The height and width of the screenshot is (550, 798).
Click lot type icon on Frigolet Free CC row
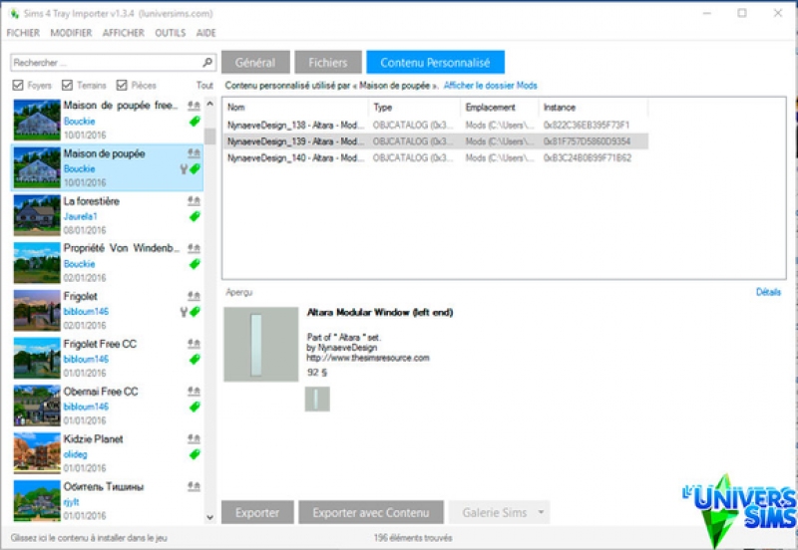(x=194, y=344)
